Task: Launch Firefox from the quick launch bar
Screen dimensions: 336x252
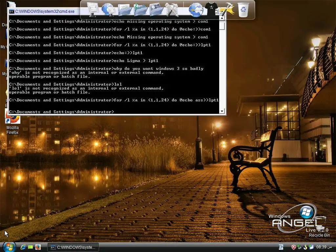Action: click(38, 247)
